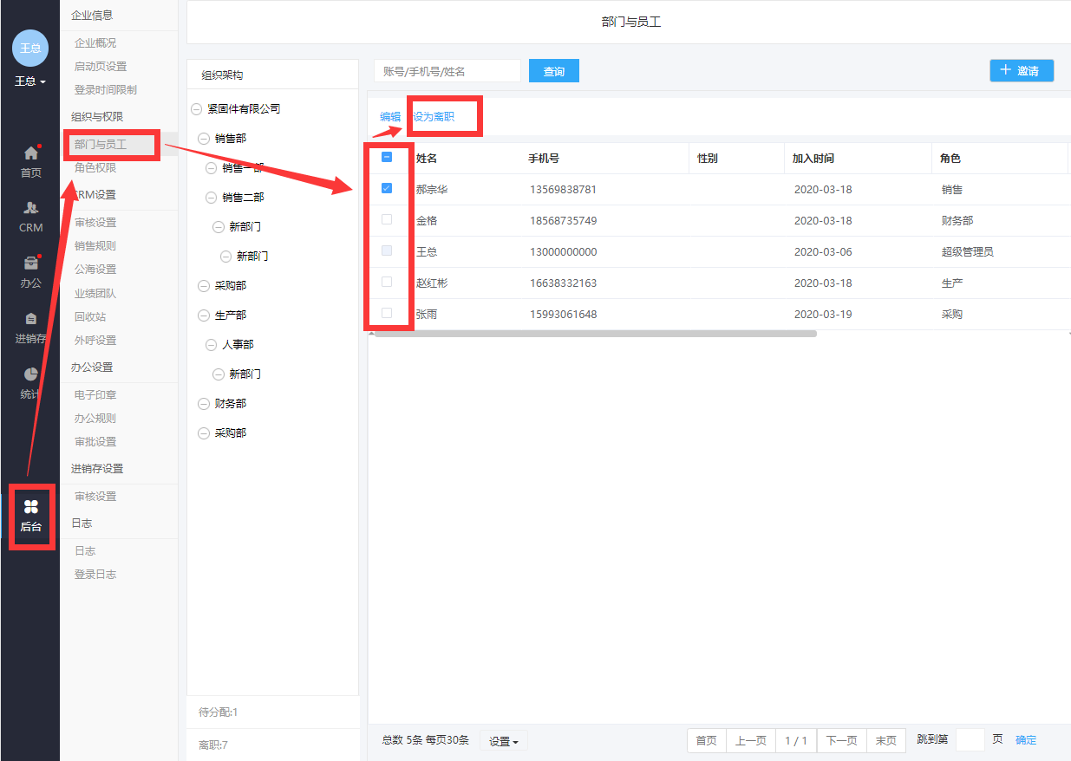Open 办公规则 menu item
The height and width of the screenshot is (761, 1071).
click(x=95, y=418)
